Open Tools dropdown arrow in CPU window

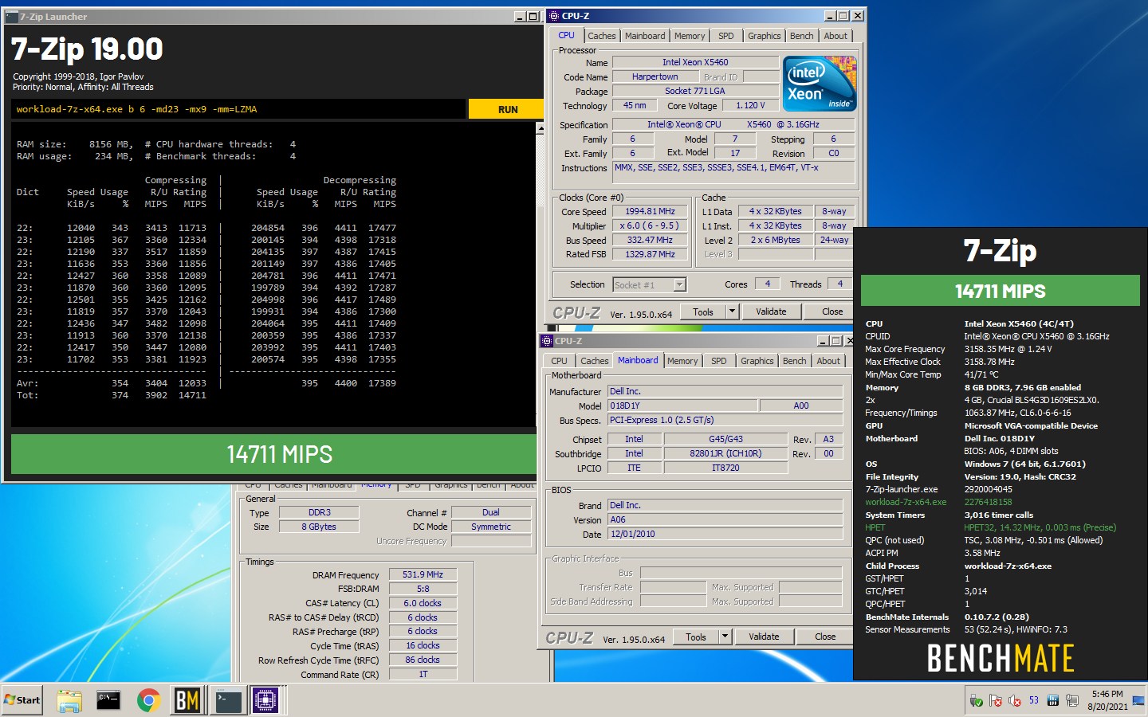[732, 312]
